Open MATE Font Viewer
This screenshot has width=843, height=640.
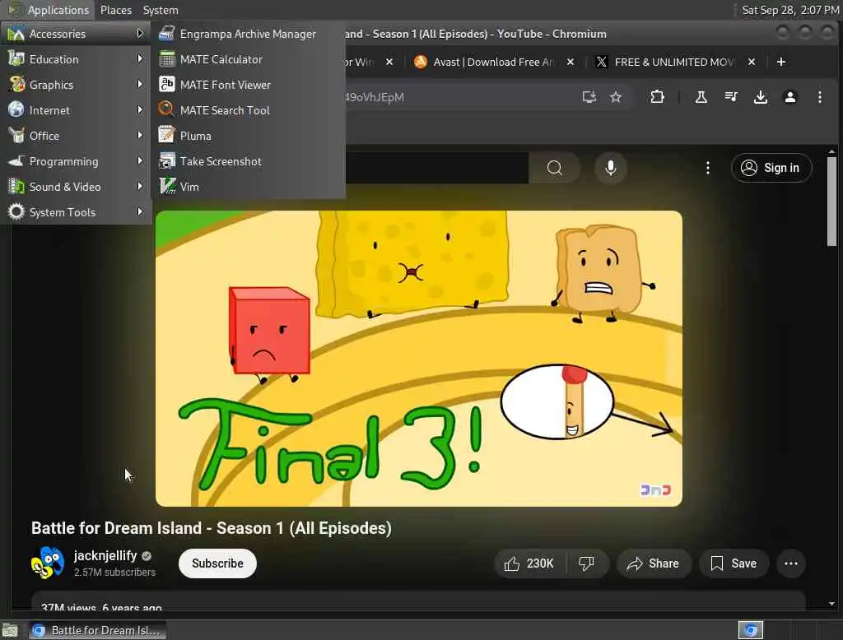[x=248, y=85]
